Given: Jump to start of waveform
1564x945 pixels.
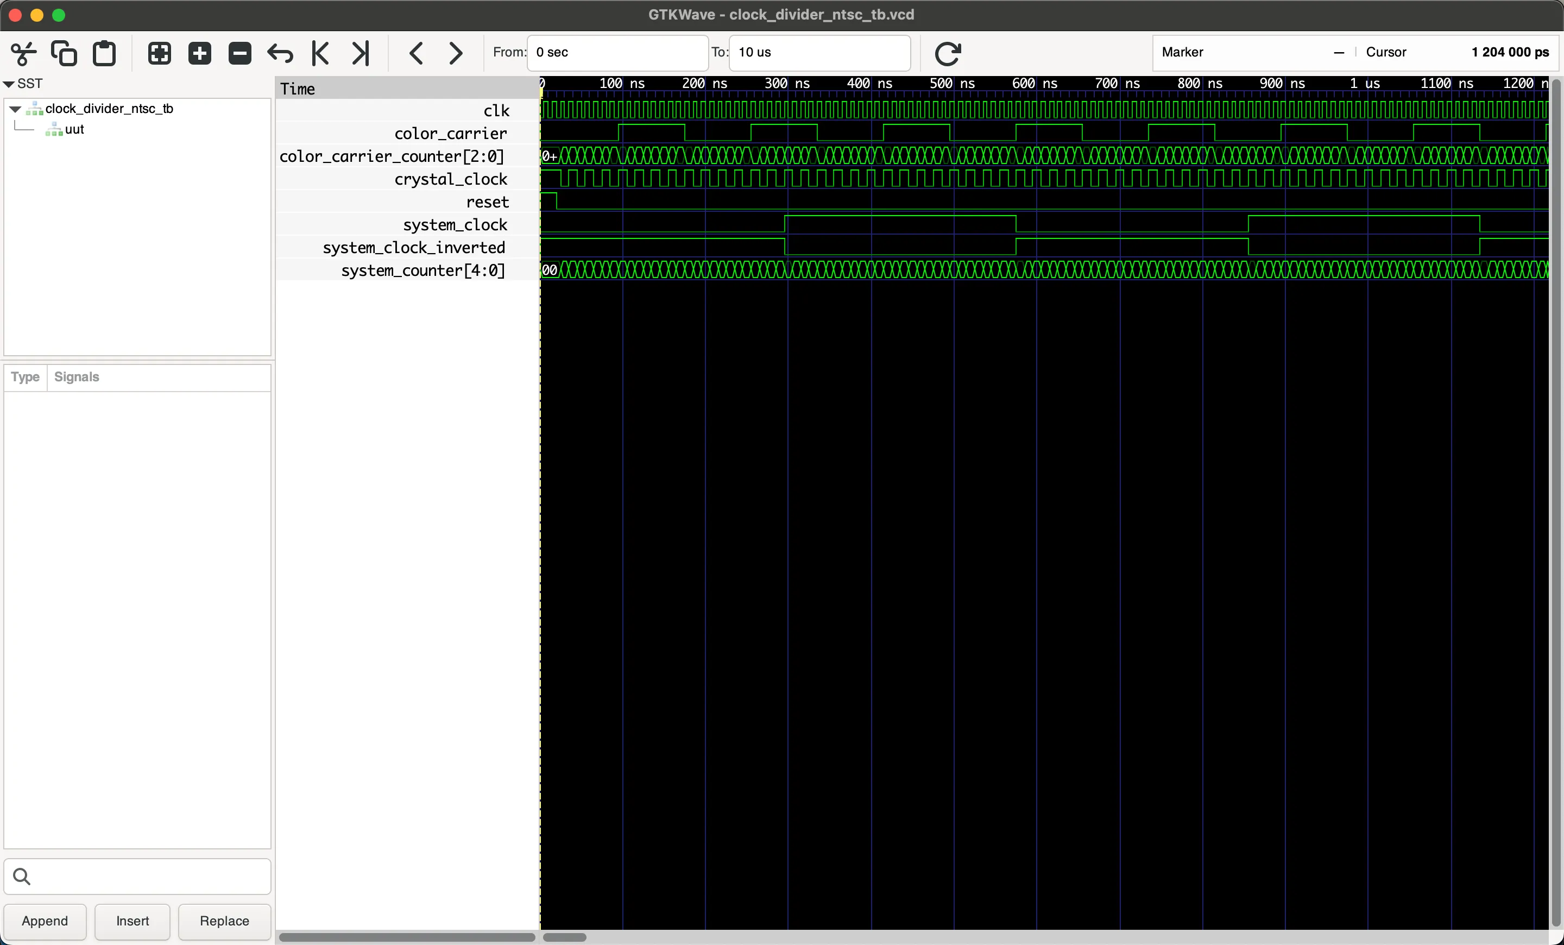Looking at the screenshot, I should pos(320,53).
